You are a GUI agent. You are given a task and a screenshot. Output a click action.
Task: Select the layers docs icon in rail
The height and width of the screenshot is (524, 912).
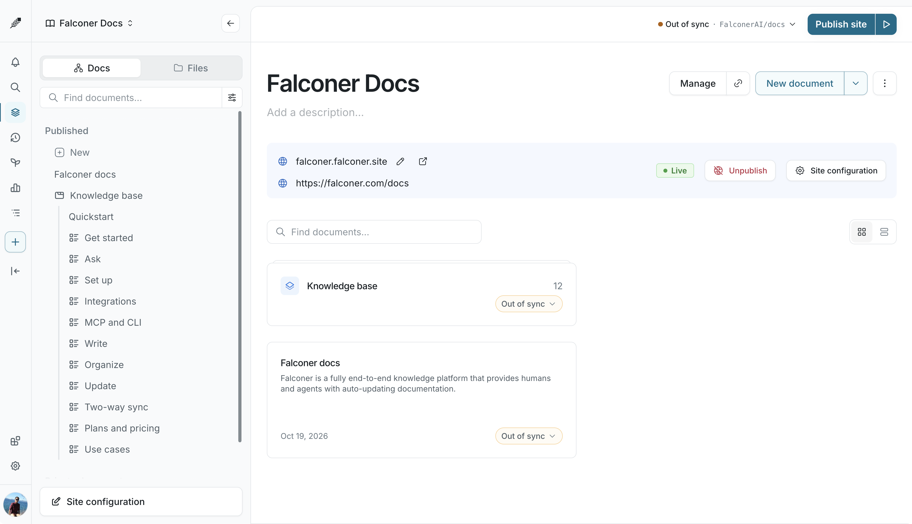click(15, 112)
